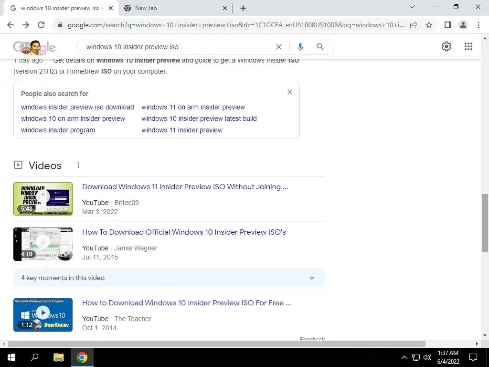Open the taskbar clock and date
Viewport: 489px width, 367px height.
pyautogui.click(x=448, y=357)
